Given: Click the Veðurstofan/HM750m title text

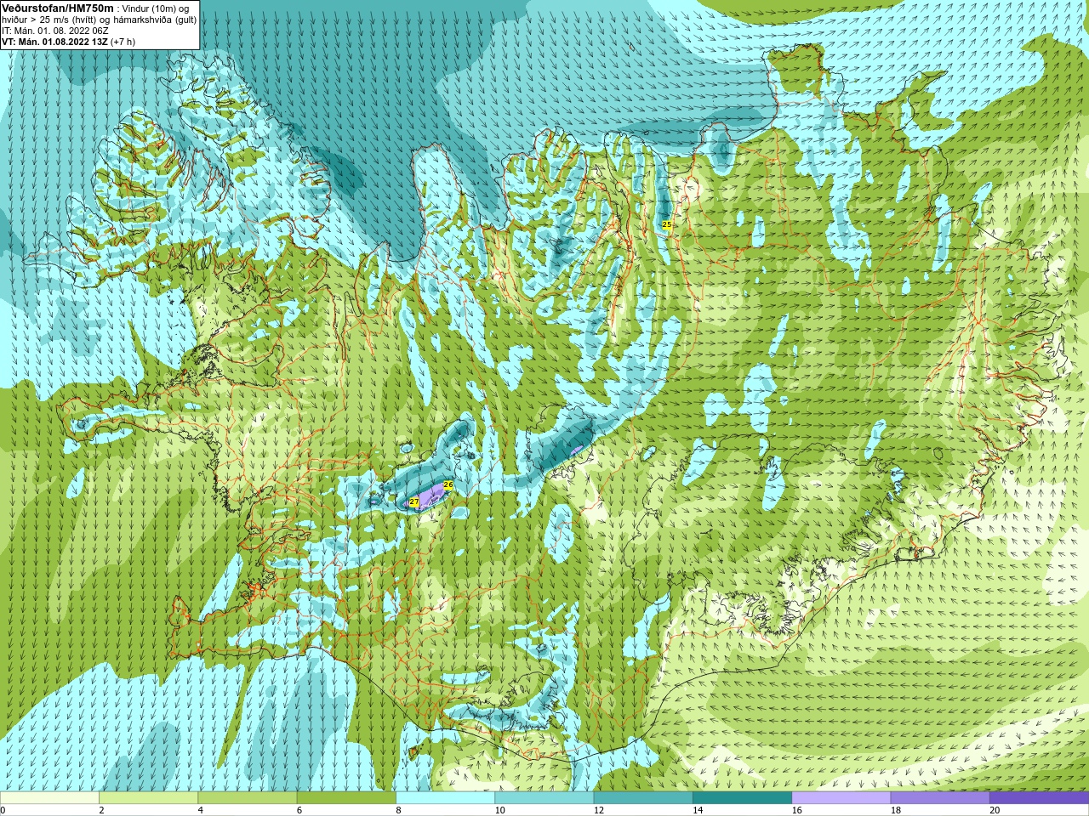Looking at the screenshot, I should point(58,8).
